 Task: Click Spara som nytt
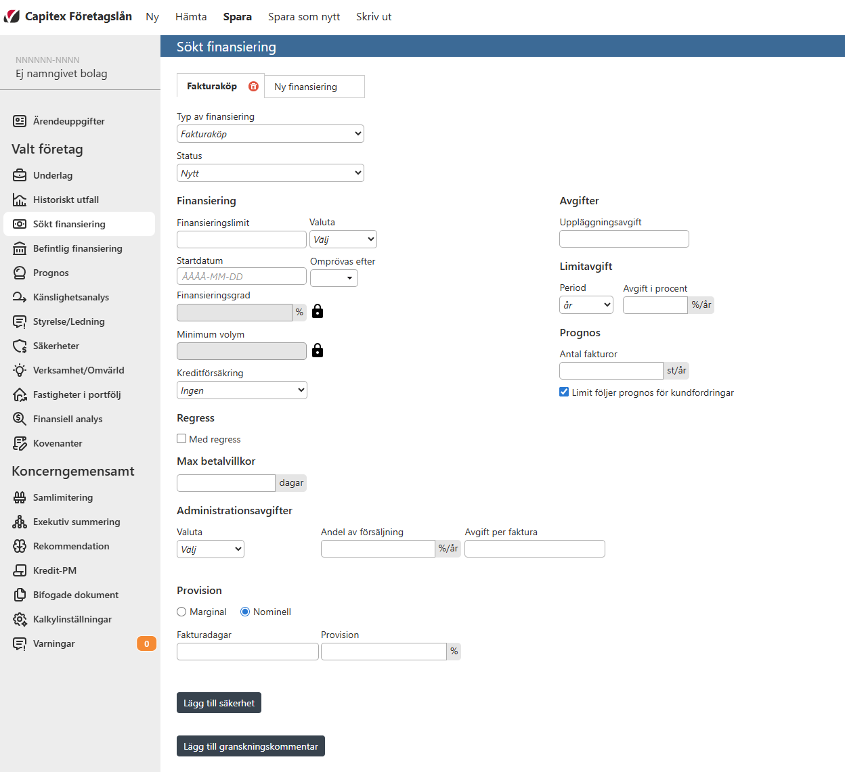[304, 17]
